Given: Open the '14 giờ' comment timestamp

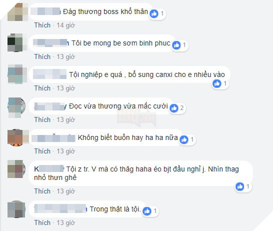Looking at the screenshot, I should pyautogui.click(x=66, y=25).
